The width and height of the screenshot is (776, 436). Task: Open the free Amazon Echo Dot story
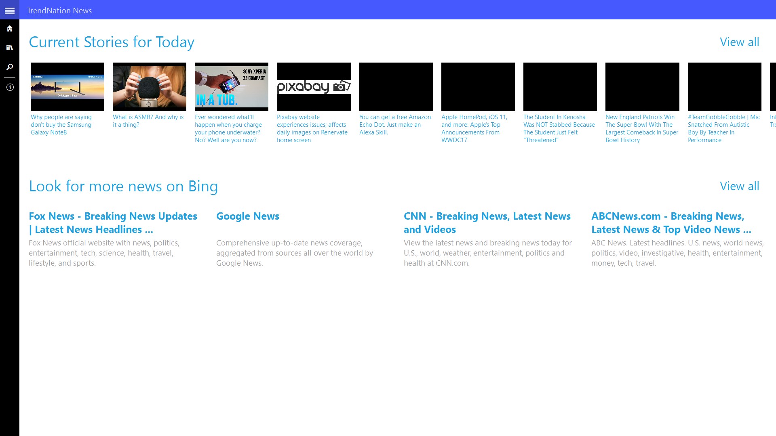pyautogui.click(x=395, y=124)
